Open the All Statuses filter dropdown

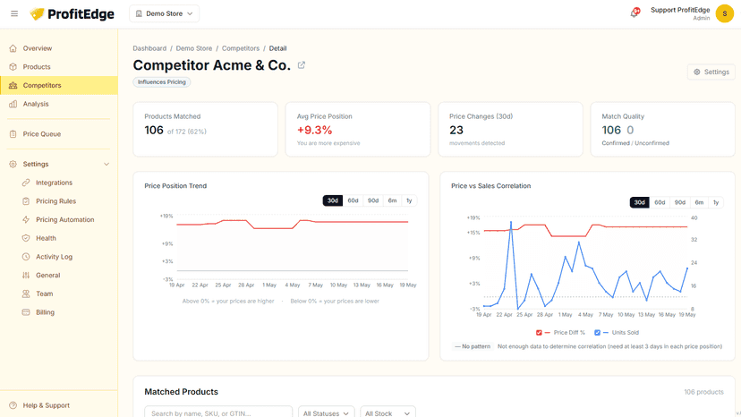pos(326,413)
